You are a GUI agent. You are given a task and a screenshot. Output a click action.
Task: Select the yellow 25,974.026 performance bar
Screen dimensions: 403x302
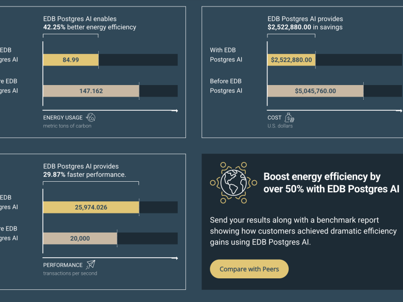click(x=91, y=207)
